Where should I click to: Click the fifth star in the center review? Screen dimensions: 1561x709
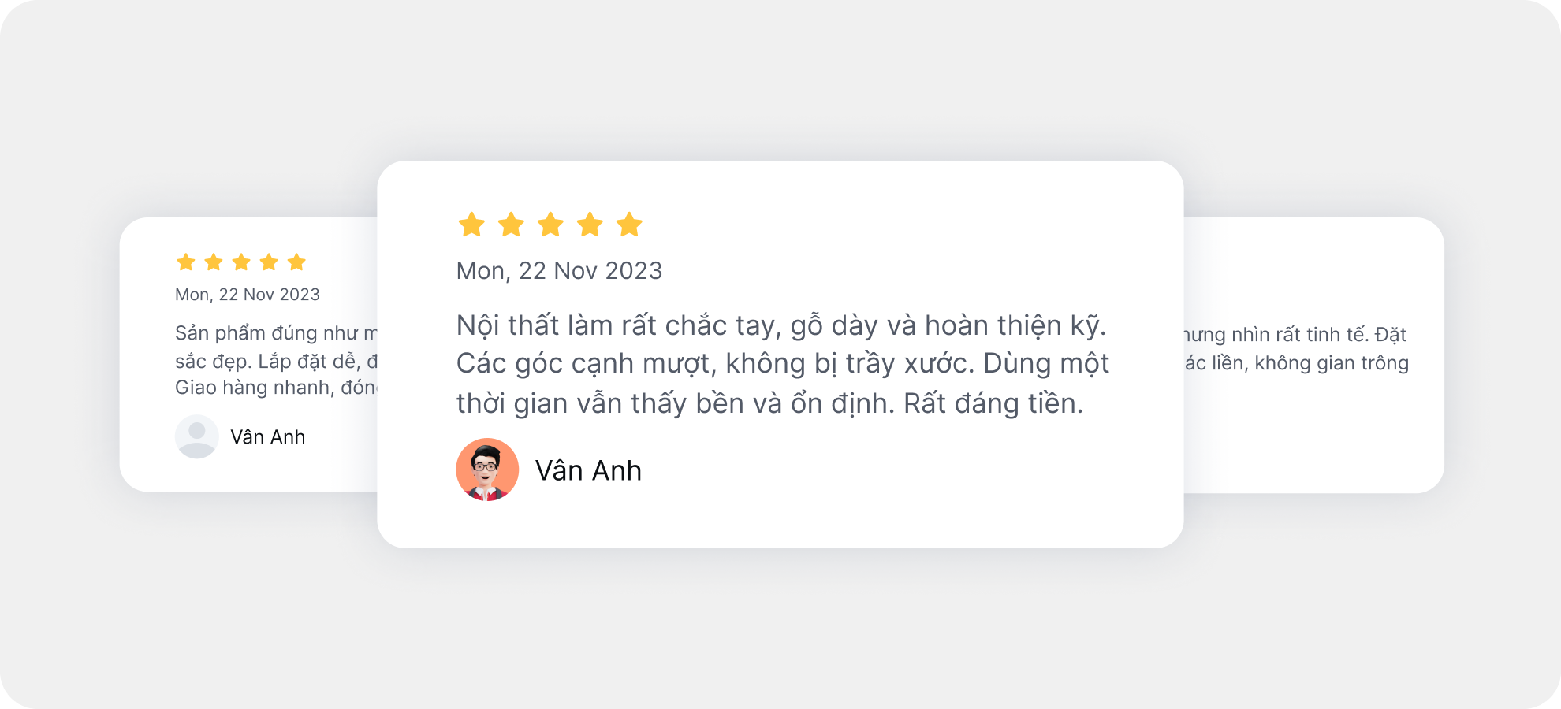pos(629,225)
